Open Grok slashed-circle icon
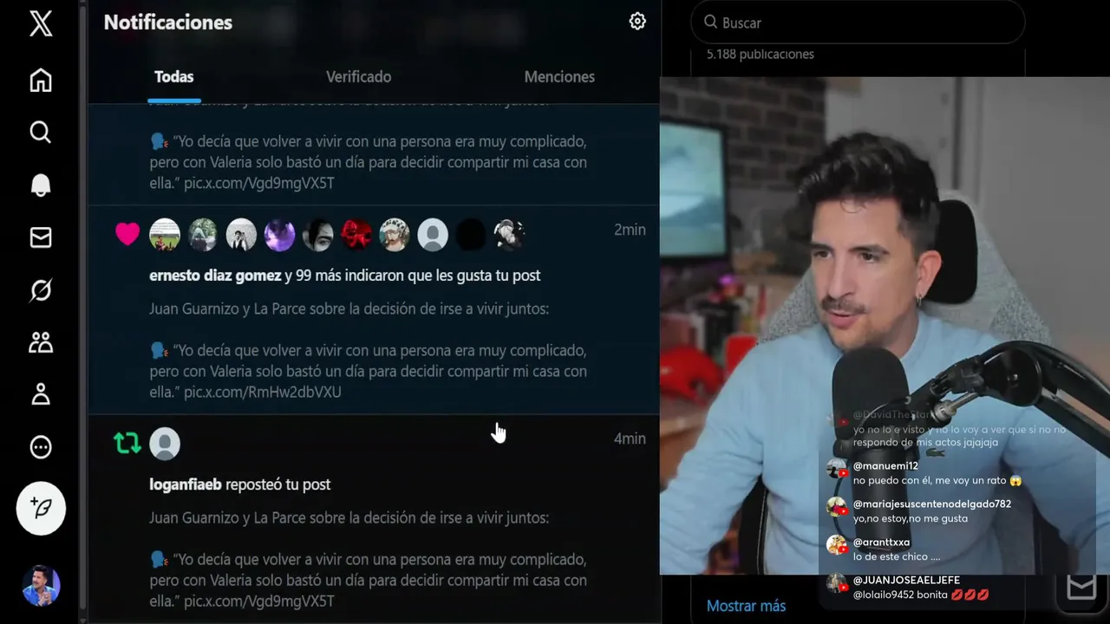Screen dimensions: 1110x624 click(x=41, y=290)
